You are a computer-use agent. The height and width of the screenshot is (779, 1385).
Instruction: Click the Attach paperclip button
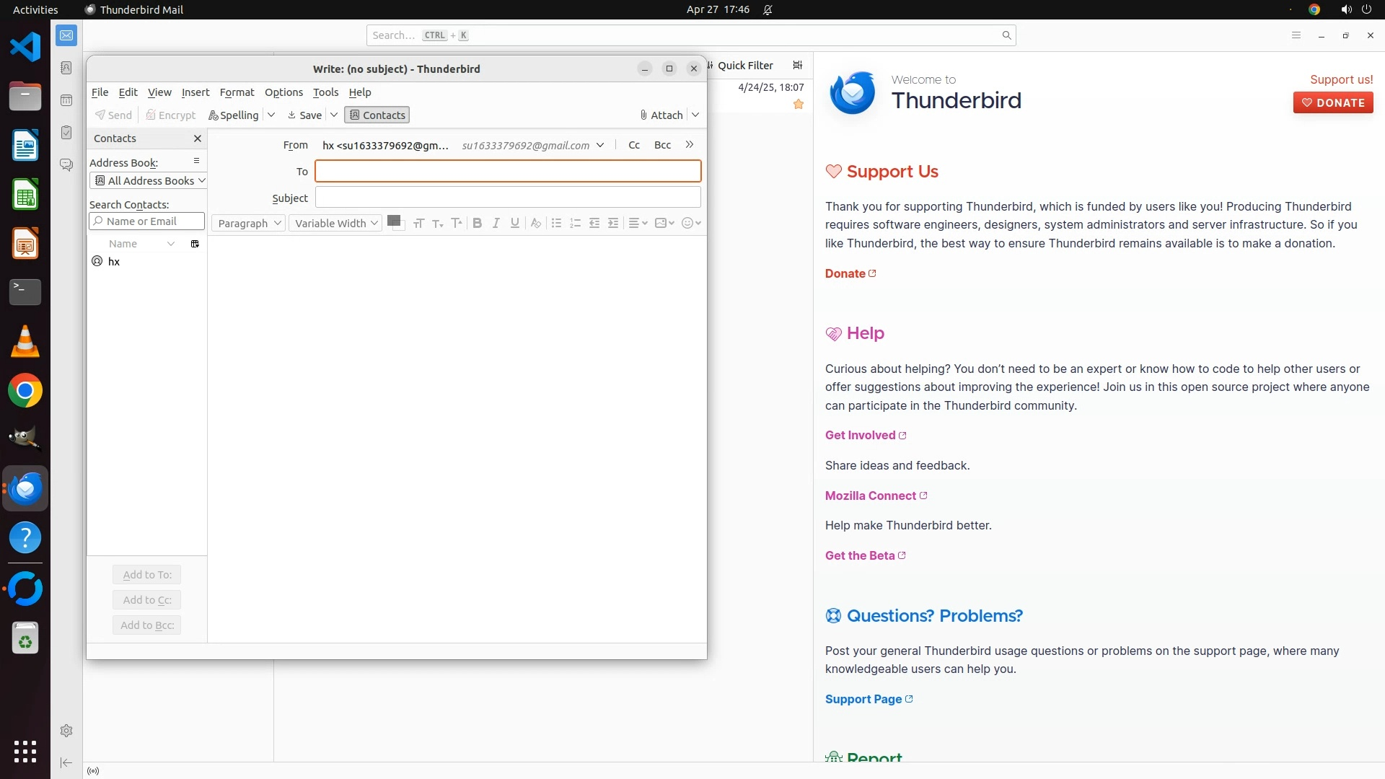[x=661, y=115]
